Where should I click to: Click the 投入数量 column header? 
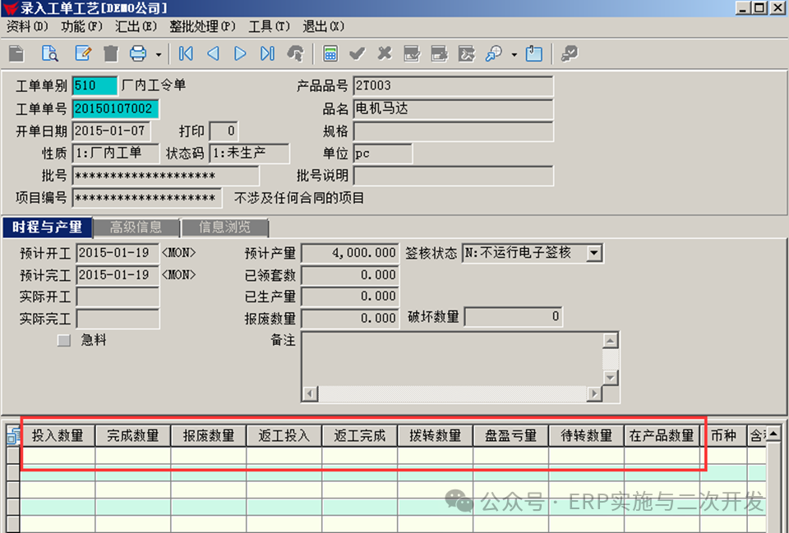pyautogui.click(x=58, y=435)
